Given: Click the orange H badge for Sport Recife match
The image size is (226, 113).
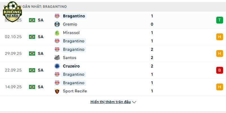Looking at the screenshot, I should [220, 87].
